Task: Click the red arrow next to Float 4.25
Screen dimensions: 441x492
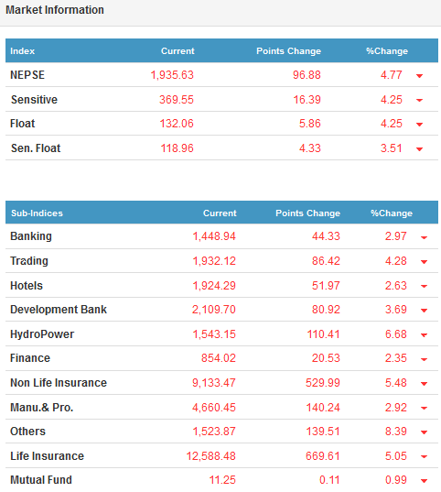Action: pos(419,125)
